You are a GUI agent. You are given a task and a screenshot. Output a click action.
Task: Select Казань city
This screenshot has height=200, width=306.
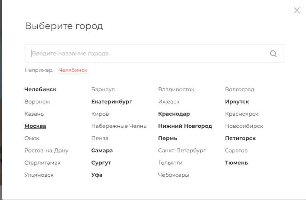(34, 114)
